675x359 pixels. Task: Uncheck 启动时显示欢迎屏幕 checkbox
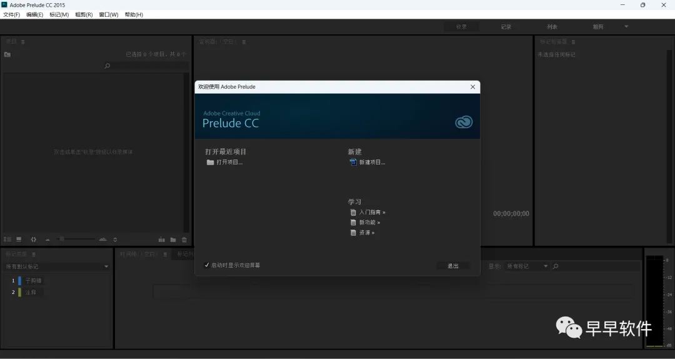pos(207,265)
